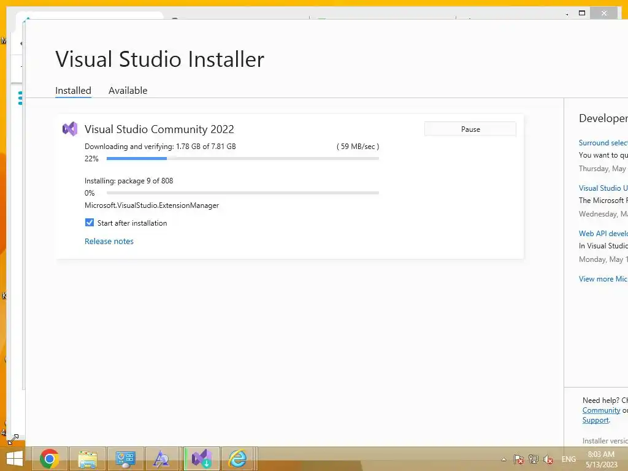Click the '( 59 MB/sec )' speed text
The height and width of the screenshot is (471, 628).
358,146
